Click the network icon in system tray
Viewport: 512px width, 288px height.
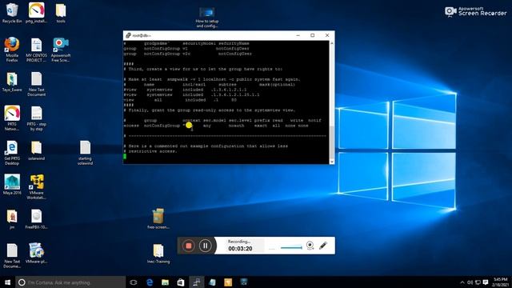tap(478, 282)
